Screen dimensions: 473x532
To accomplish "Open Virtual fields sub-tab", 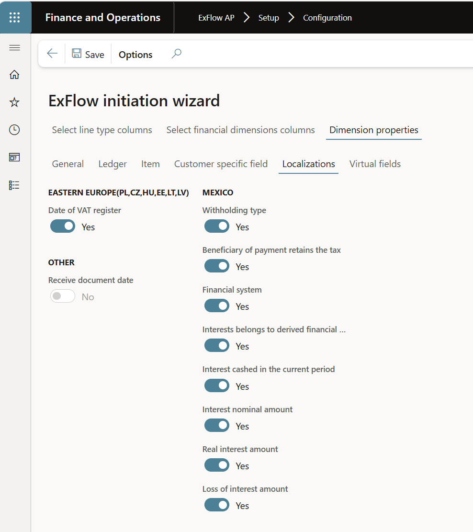I will 375,164.
